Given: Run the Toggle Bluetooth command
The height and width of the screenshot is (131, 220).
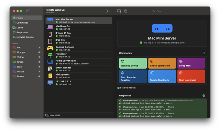Looking at the screenshot, I should point(162,76).
